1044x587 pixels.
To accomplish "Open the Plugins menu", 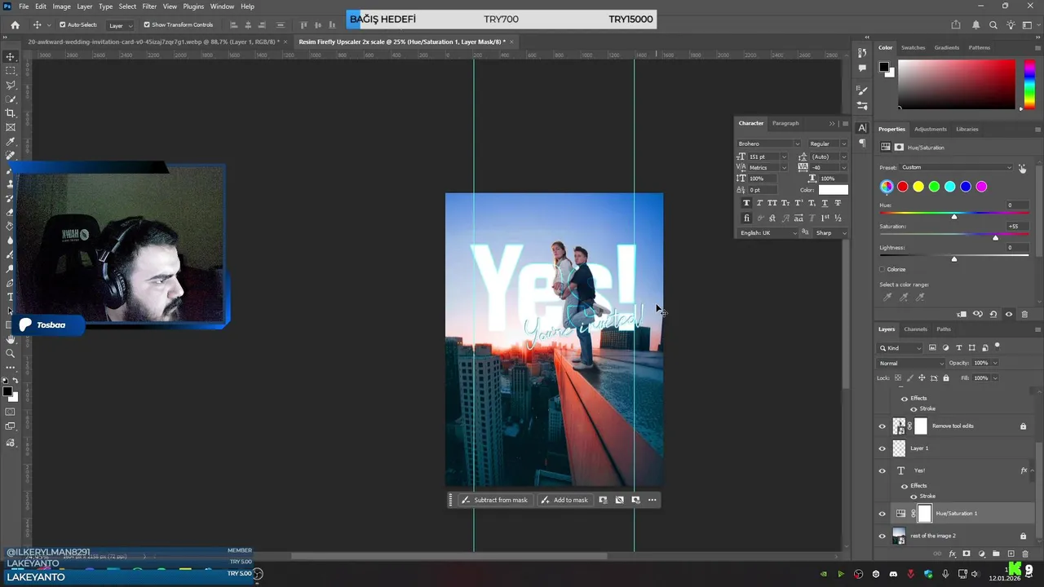I will [193, 7].
